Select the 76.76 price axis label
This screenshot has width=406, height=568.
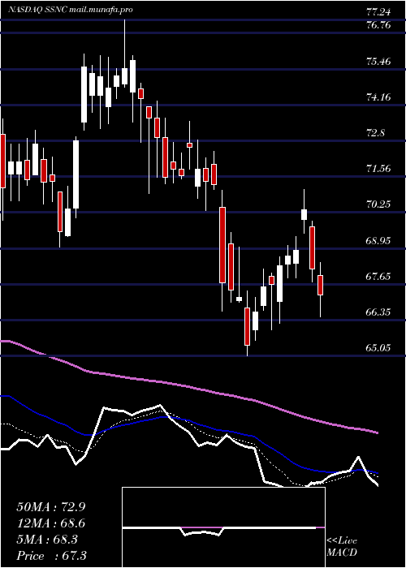(378, 26)
